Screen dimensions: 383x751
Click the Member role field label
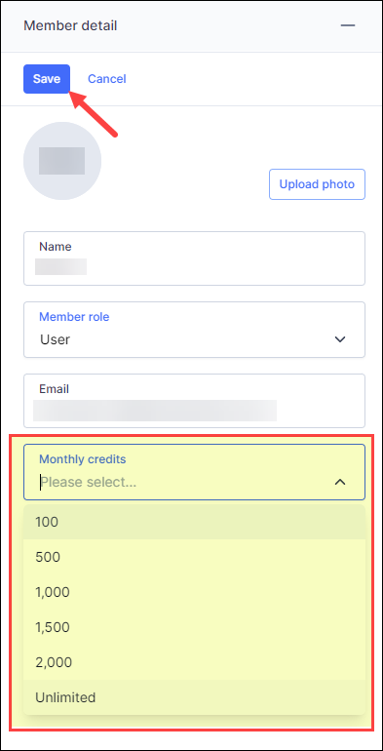pyautogui.click(x=74, y=317)
